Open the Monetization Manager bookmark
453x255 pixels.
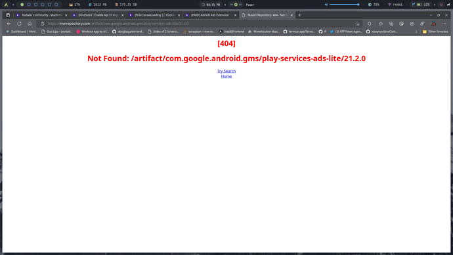click(264, 32)
